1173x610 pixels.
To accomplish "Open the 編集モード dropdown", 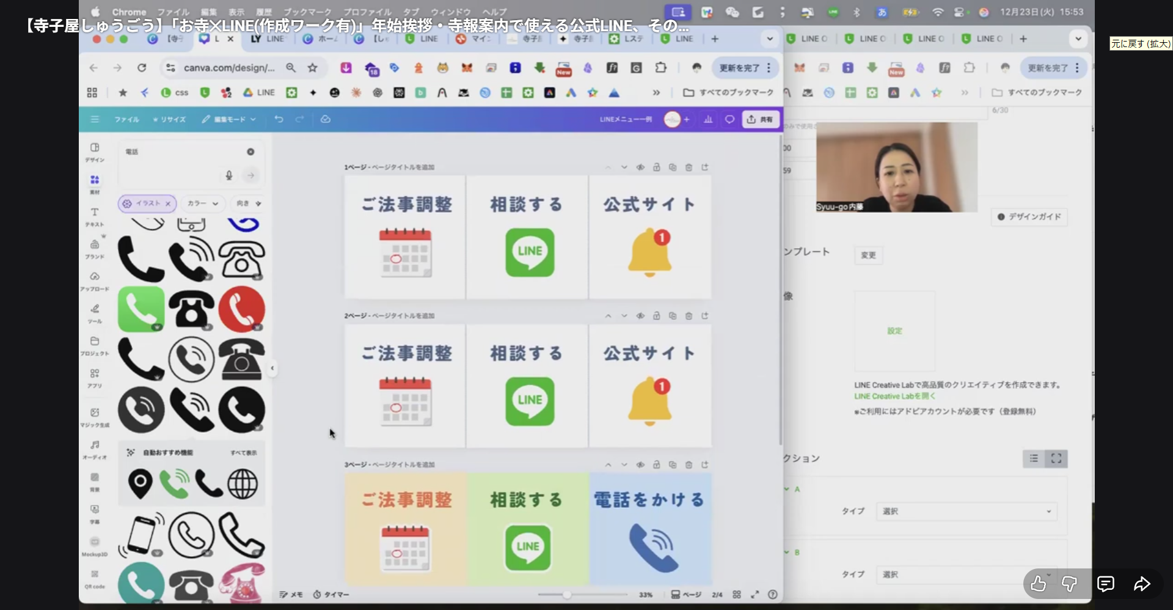I will pos(229,119).
